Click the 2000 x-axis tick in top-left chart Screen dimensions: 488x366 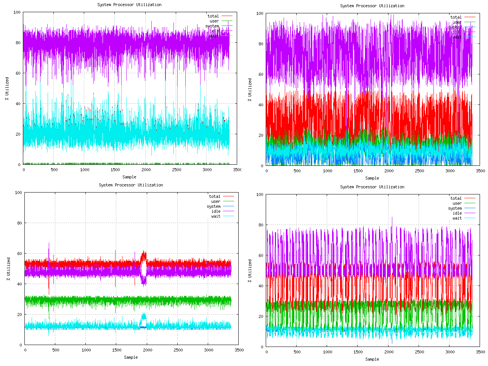146,170
